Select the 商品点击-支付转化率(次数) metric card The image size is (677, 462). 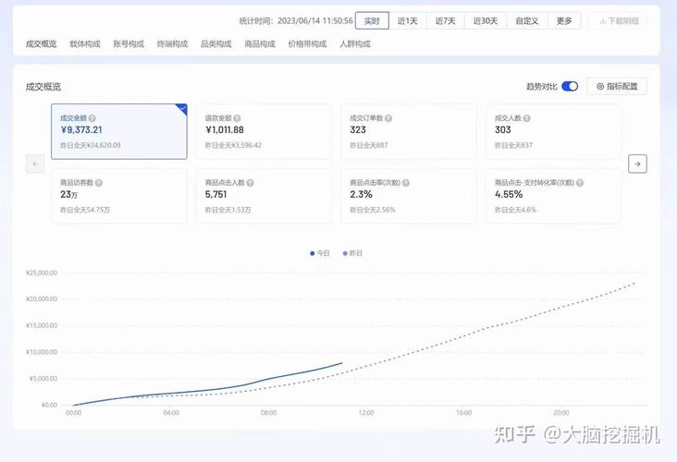553,196
